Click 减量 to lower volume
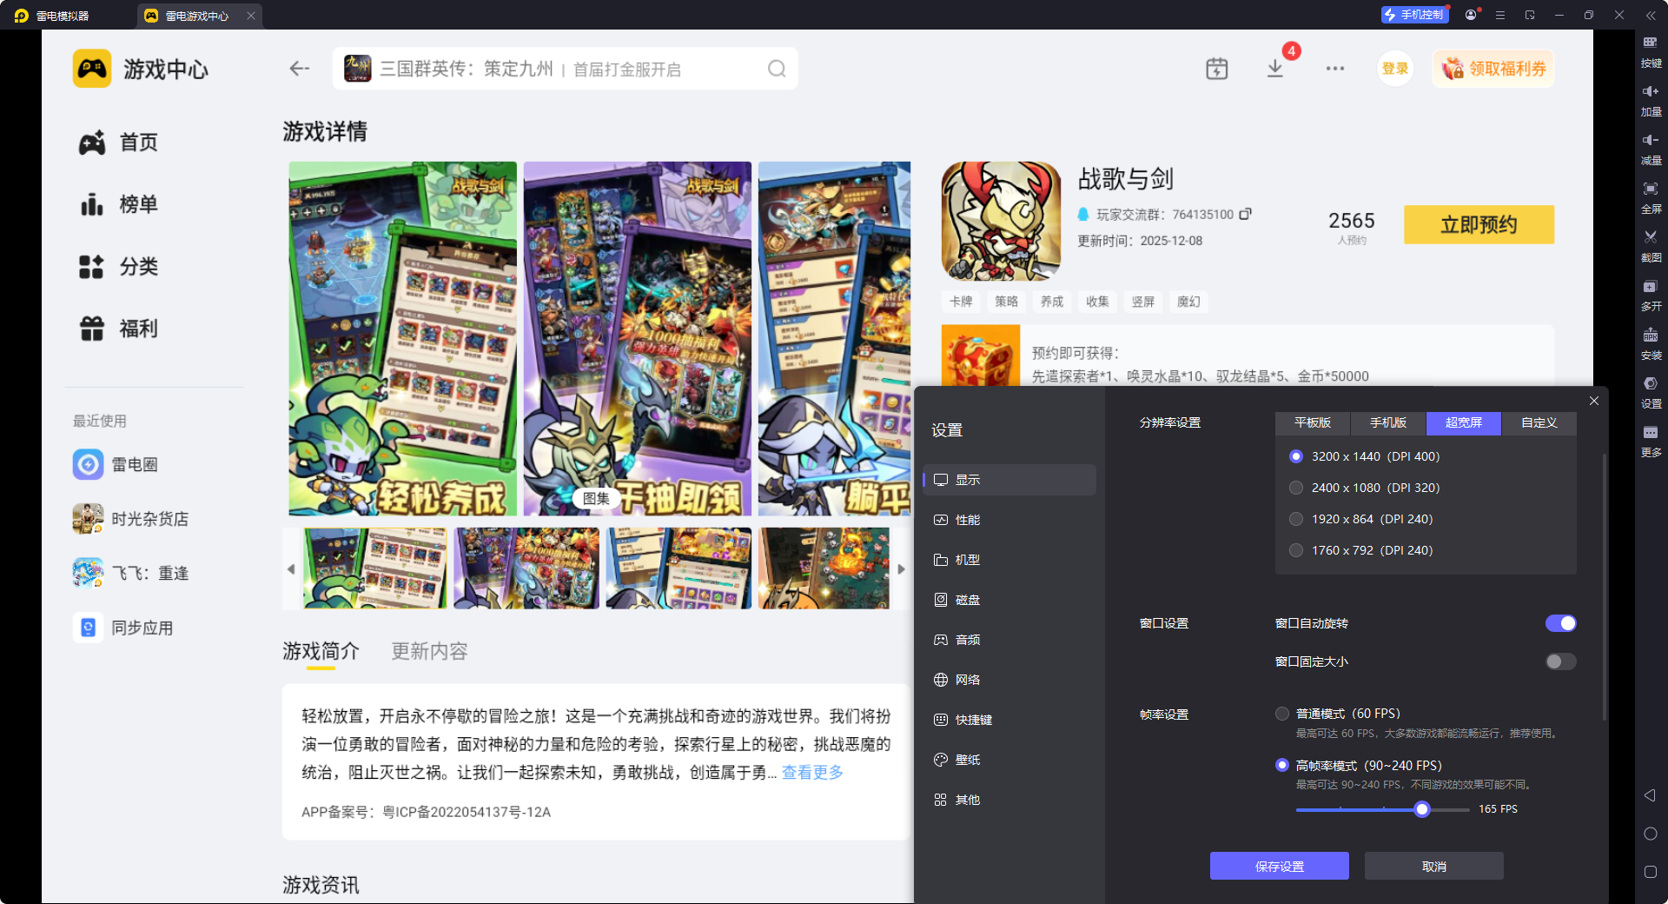Image resolution: width=1668 pixels, height=904 pixels. 1651,150
